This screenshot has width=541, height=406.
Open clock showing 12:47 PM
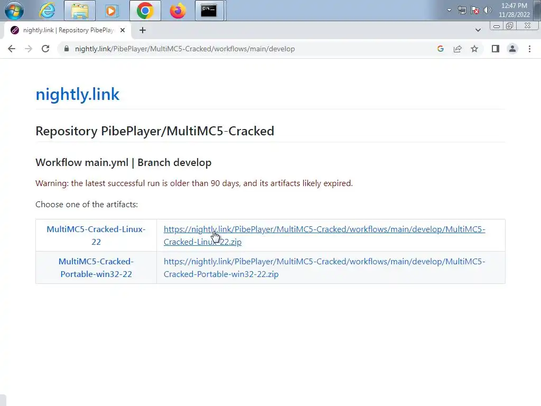[x=514, y=10]
